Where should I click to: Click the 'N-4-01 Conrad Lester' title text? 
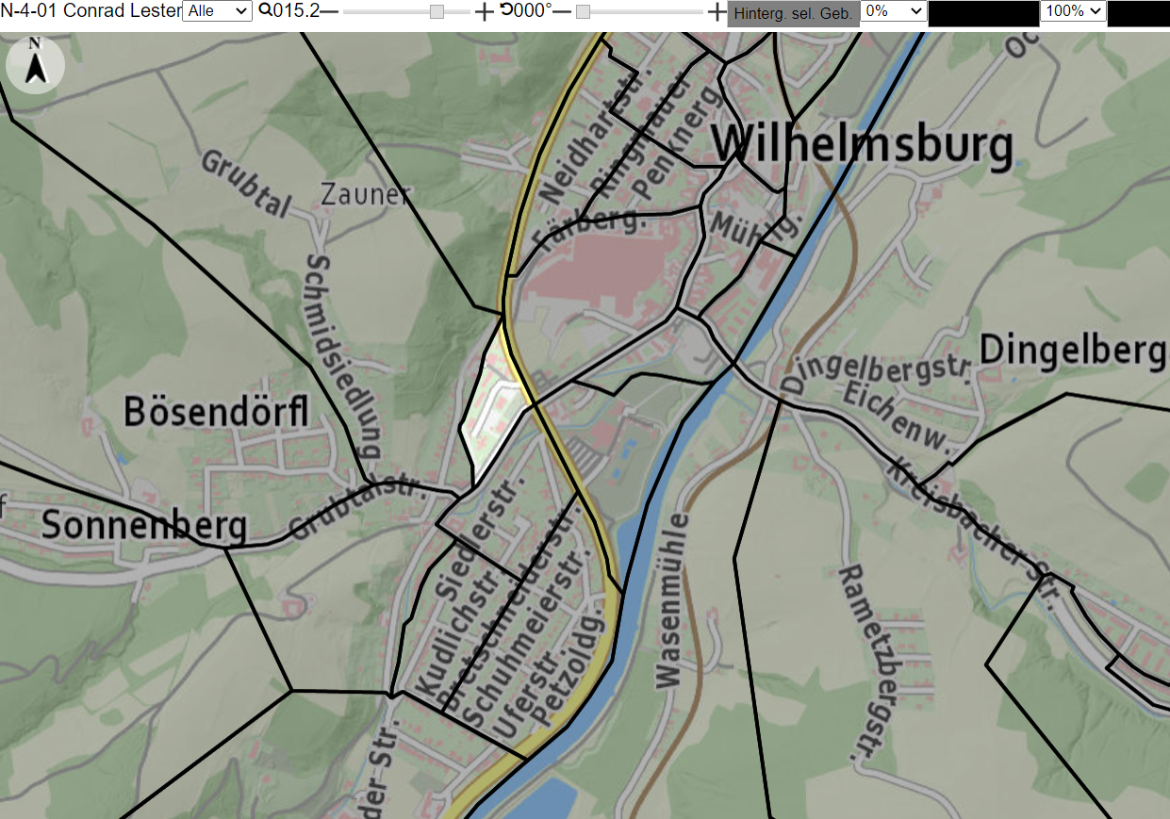pos(91,11)
